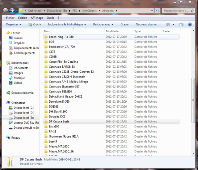198x170 pixels.
Task: Go forward with the blue Forward arrow
Action: pyautogui.click(x=12, y=11)
